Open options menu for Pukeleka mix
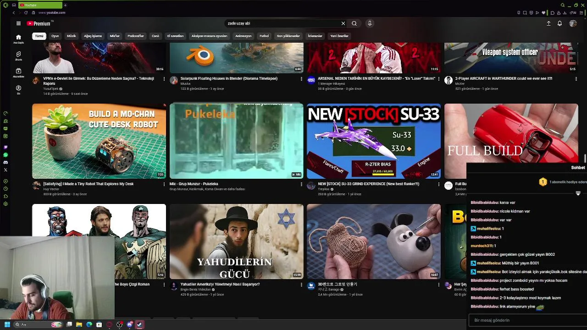Image resolution: width=587 pixels, height=330 pixels. [x=301, y=184]
